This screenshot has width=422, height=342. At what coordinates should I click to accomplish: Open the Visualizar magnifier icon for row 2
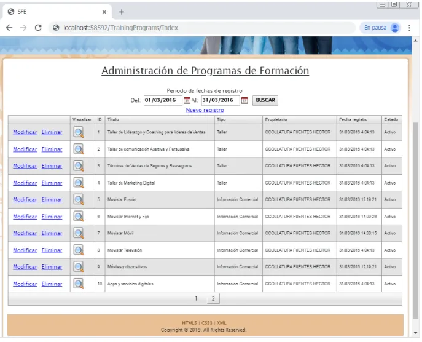point(79,149)
